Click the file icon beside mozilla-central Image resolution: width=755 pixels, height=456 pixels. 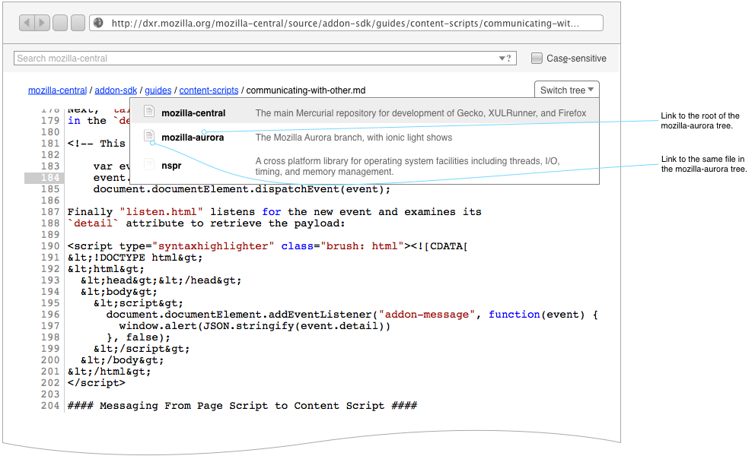tap(149, 112)
